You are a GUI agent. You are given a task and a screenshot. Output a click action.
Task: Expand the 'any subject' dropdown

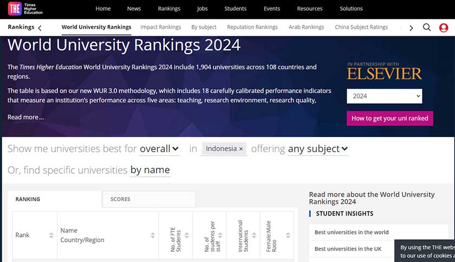318,149
